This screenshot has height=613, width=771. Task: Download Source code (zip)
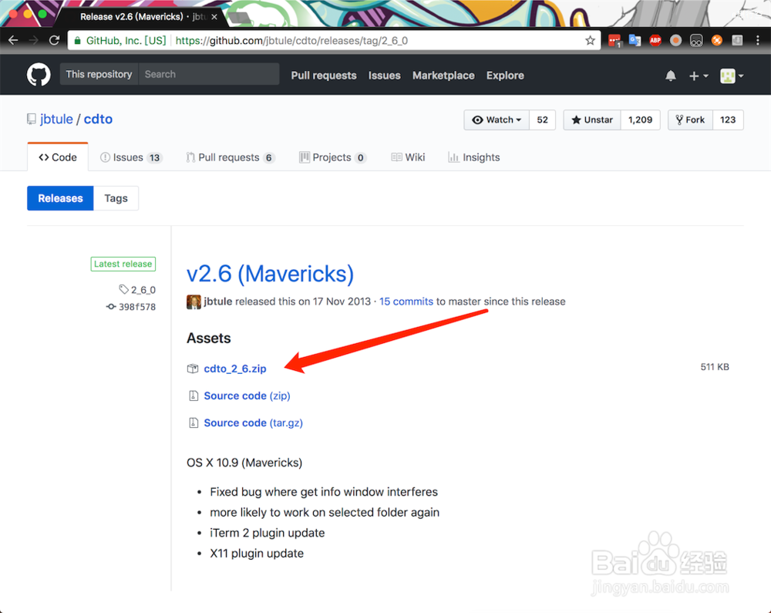pos(247,396)
